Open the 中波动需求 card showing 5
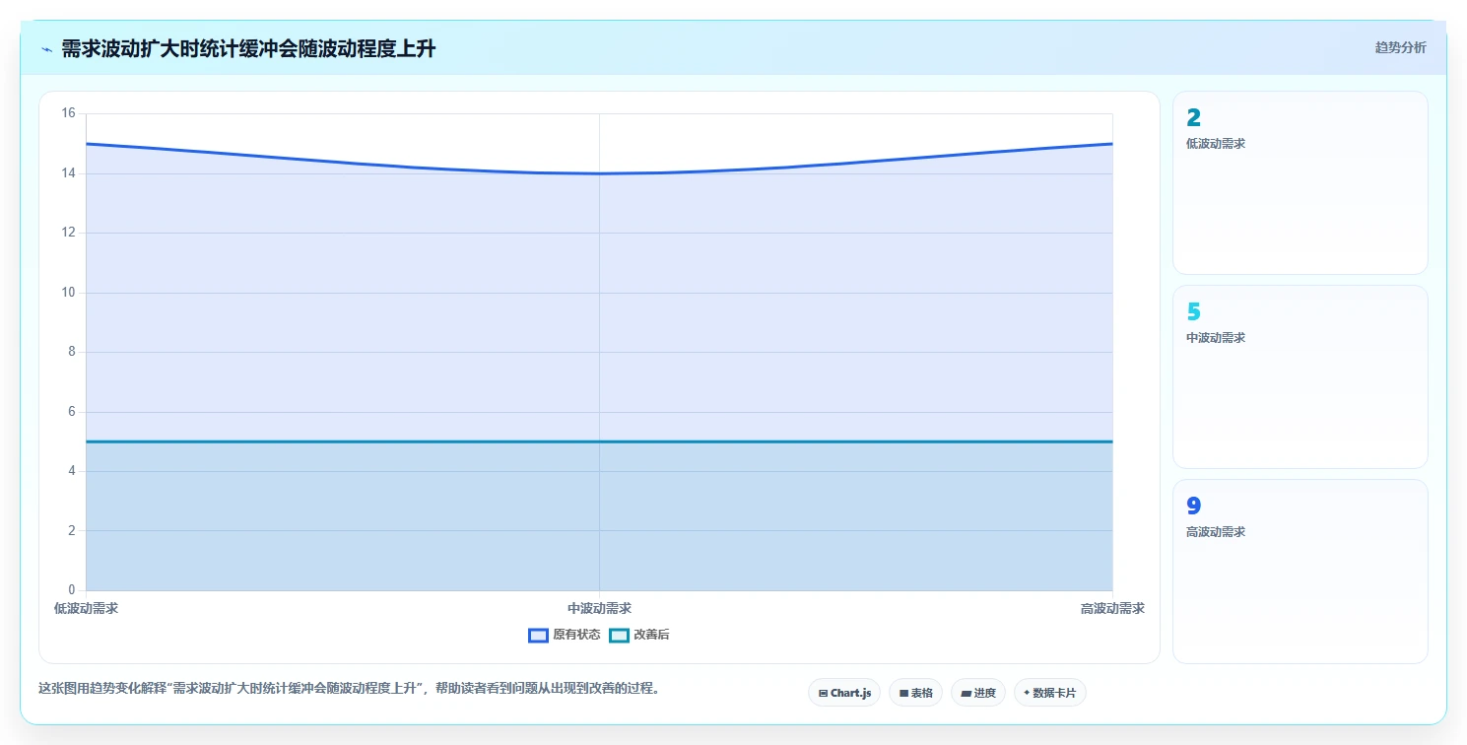Screen dimensions: 1467x745 point(1300,376)
